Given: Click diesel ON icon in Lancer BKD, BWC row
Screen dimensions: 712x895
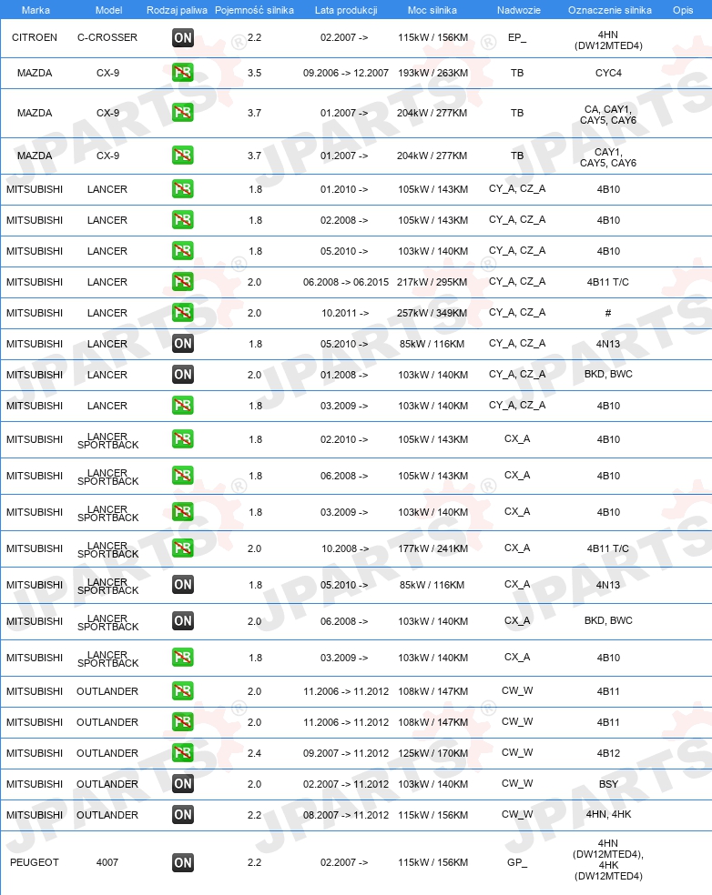Looking at the screenshot, I should pyautogui.click(x=183, y=375).
